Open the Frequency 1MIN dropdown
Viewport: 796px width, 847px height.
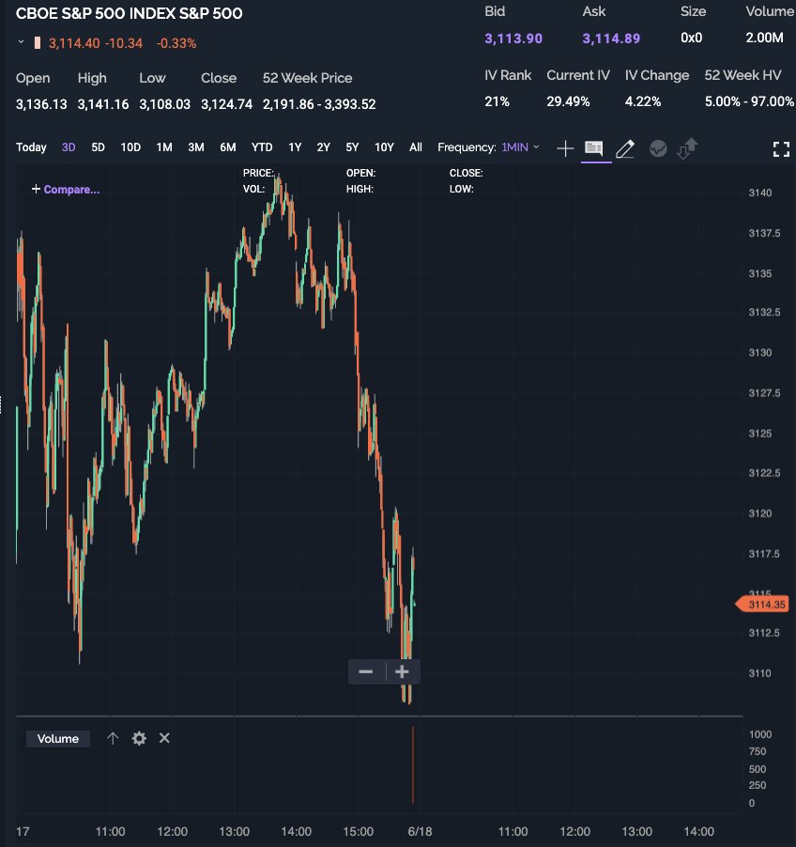[520, 146]
